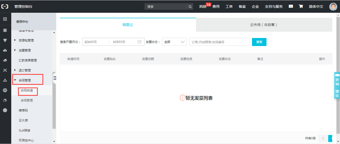Screen dimensions: 340x144
Task: Open the shopping cart icon
Action: [301, 6]
